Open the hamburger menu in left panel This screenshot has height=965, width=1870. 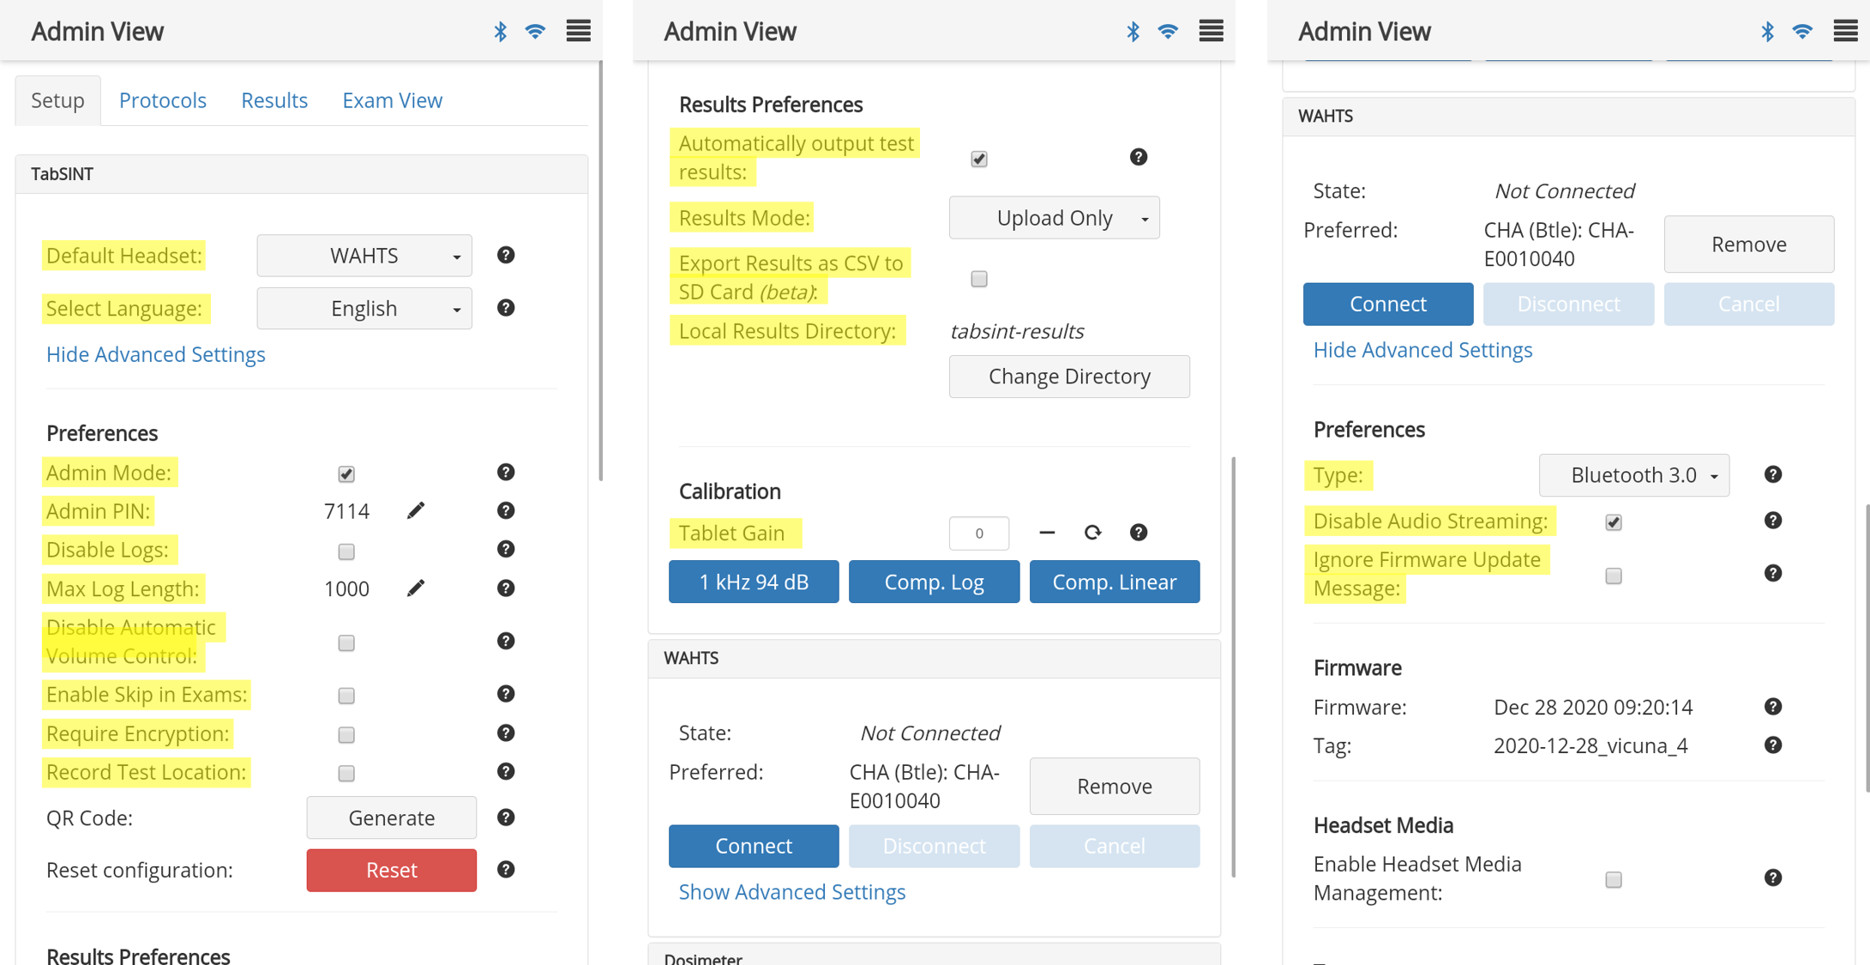point(578,32)
